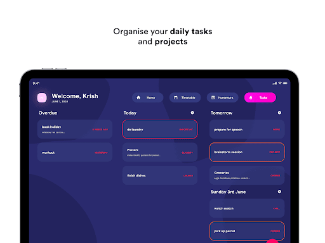Open the 'watch match' task
This screenshot has height=243, width=325.
point(247,208)
